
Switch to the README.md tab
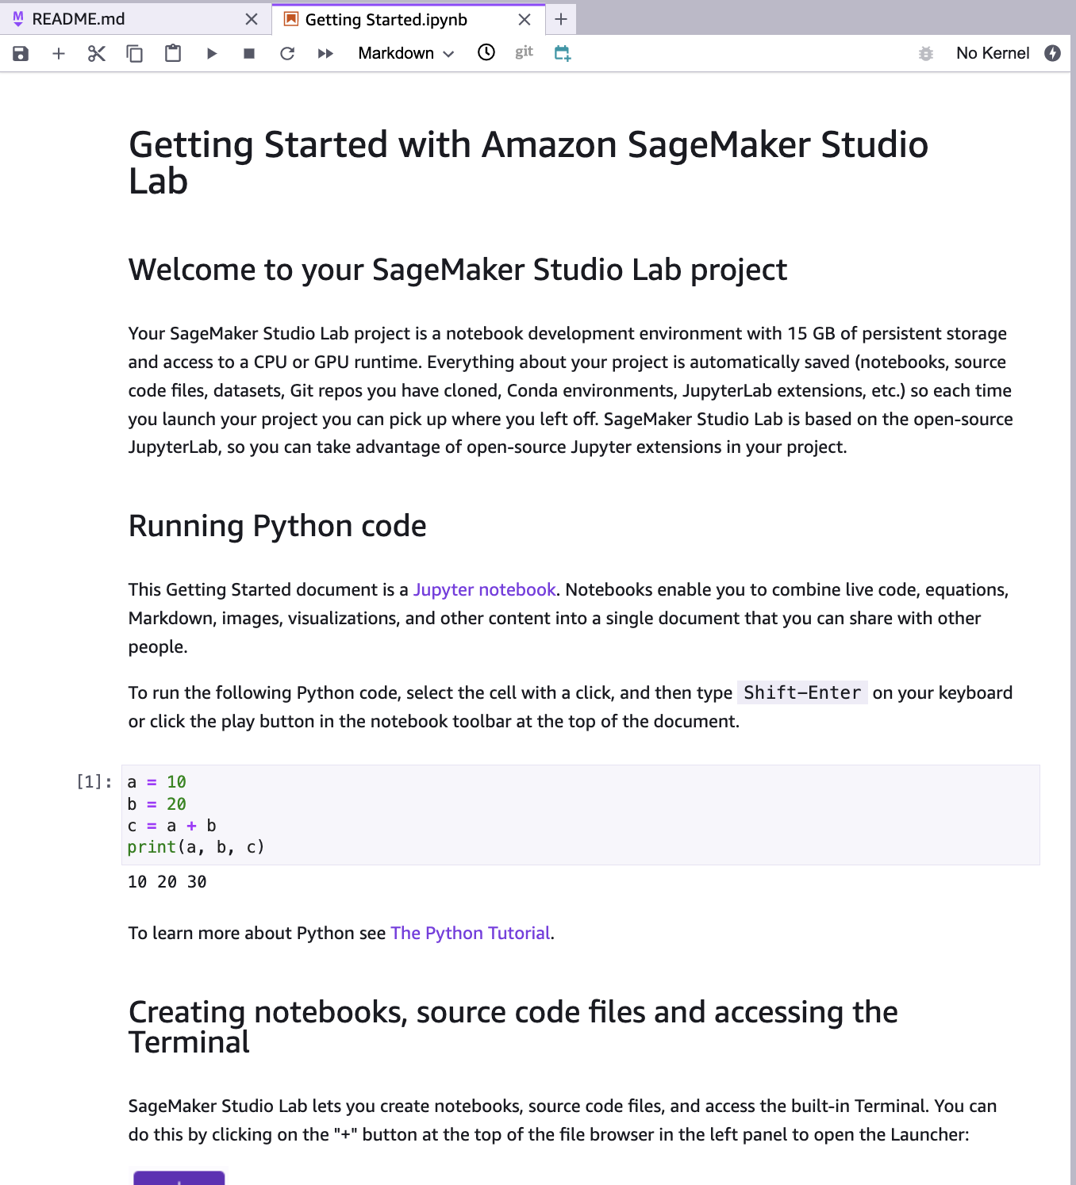coord(79,19)
